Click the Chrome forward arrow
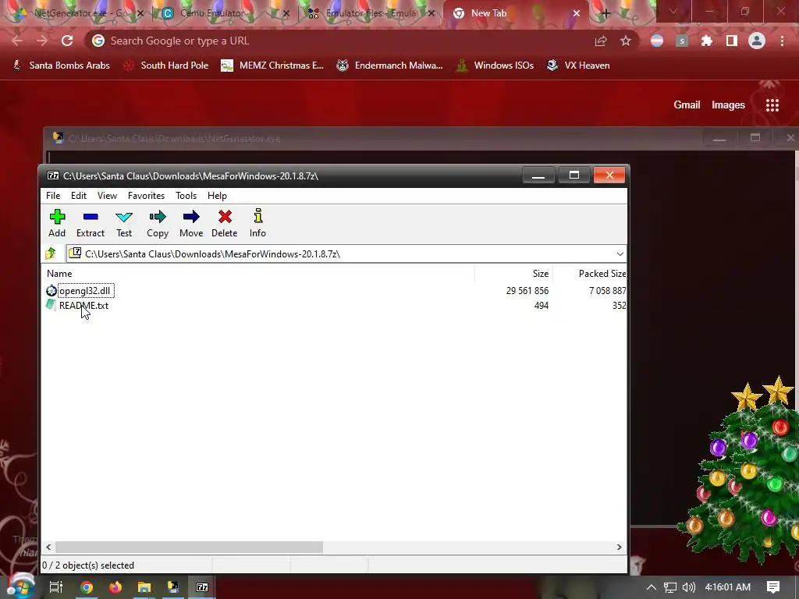Image resolution: width=799 pixels, height=599 pixels. point(42,41)
